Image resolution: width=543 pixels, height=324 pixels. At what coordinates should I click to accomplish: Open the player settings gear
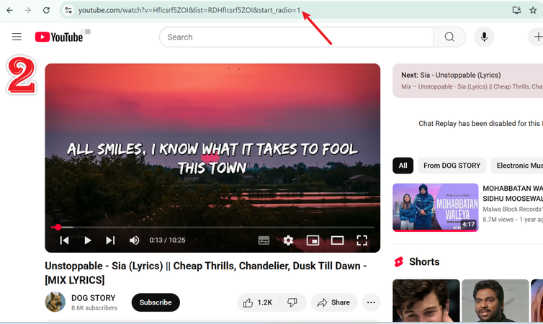[x=288, y=240]
